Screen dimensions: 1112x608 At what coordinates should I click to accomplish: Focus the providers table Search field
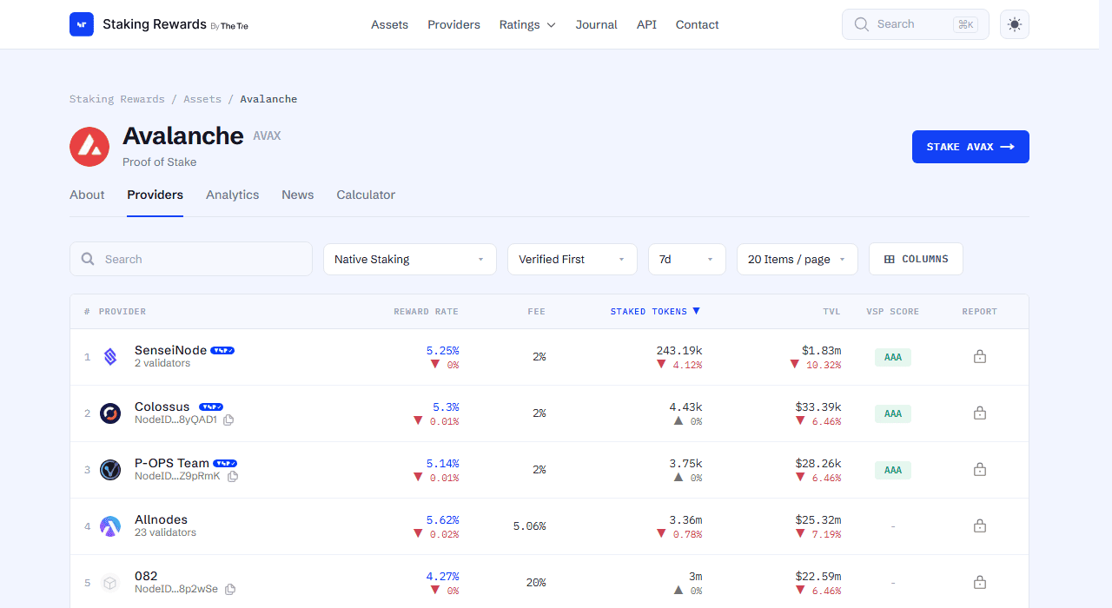click(191, 259)
